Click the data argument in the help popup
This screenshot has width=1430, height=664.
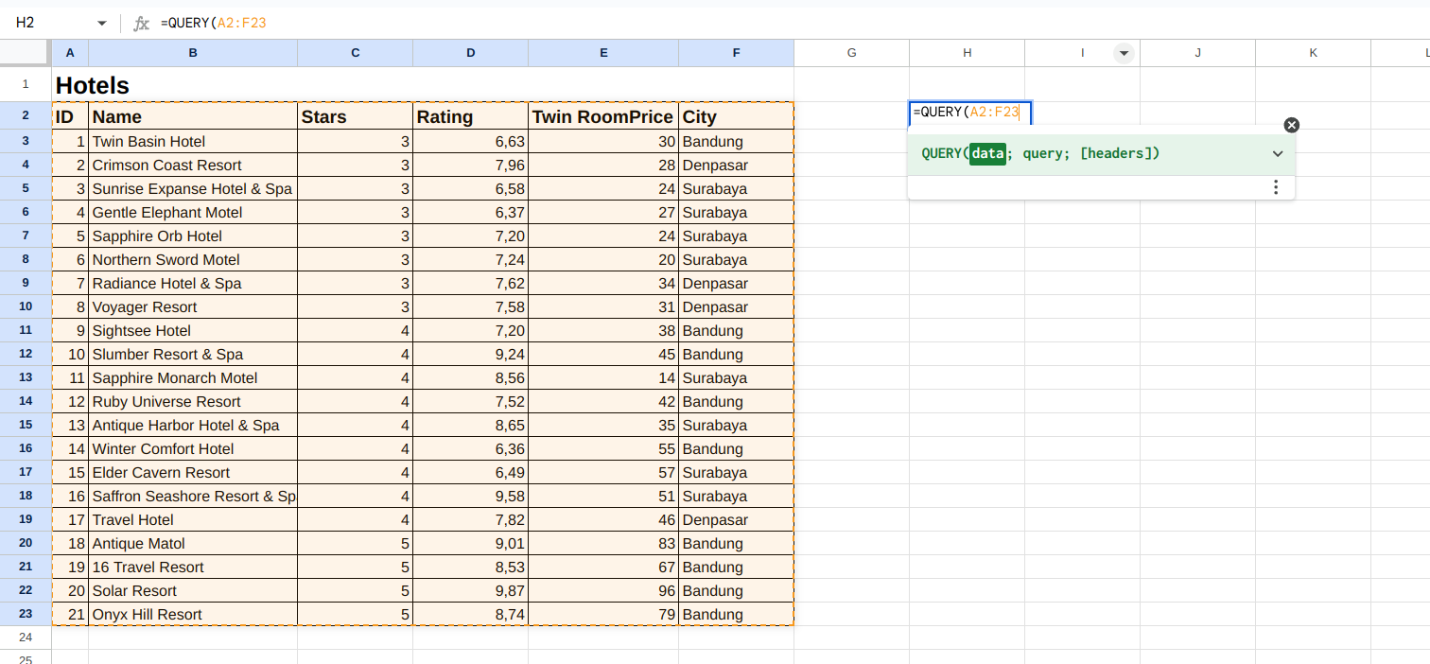(x=987, y=153)
